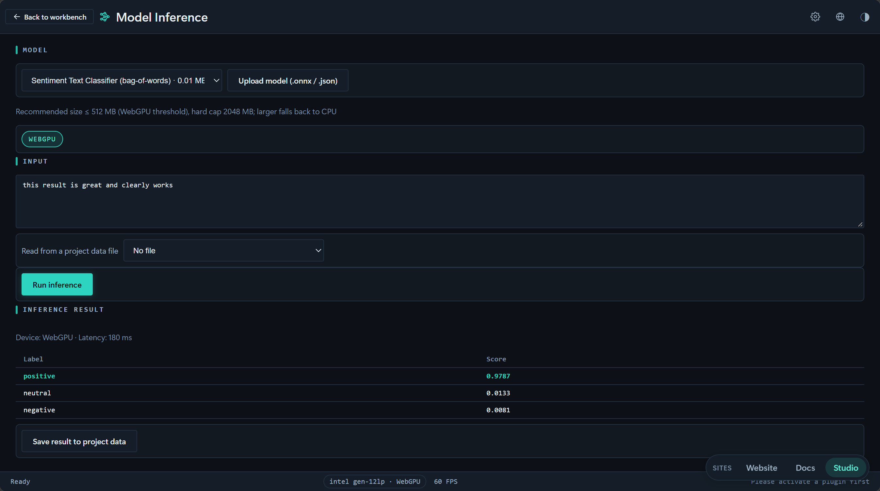This screenshot has width=880, height=491.
Task: Click into the input text area
Action: [440, 201]
